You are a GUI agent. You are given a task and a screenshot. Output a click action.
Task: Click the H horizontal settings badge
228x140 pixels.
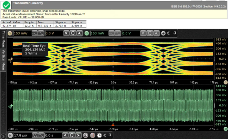[10, 136]
